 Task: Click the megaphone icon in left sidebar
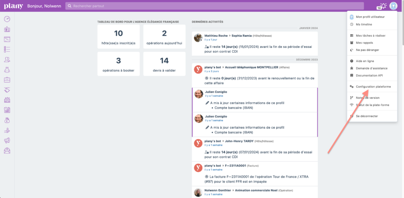[x=7, y=140]
